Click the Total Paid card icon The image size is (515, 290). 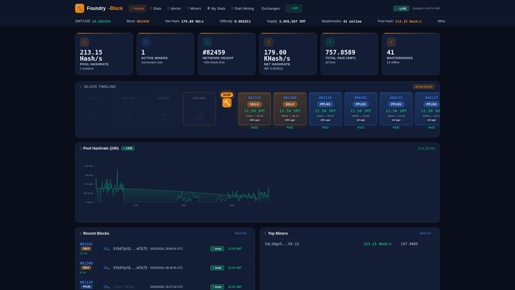coord(330,42)
